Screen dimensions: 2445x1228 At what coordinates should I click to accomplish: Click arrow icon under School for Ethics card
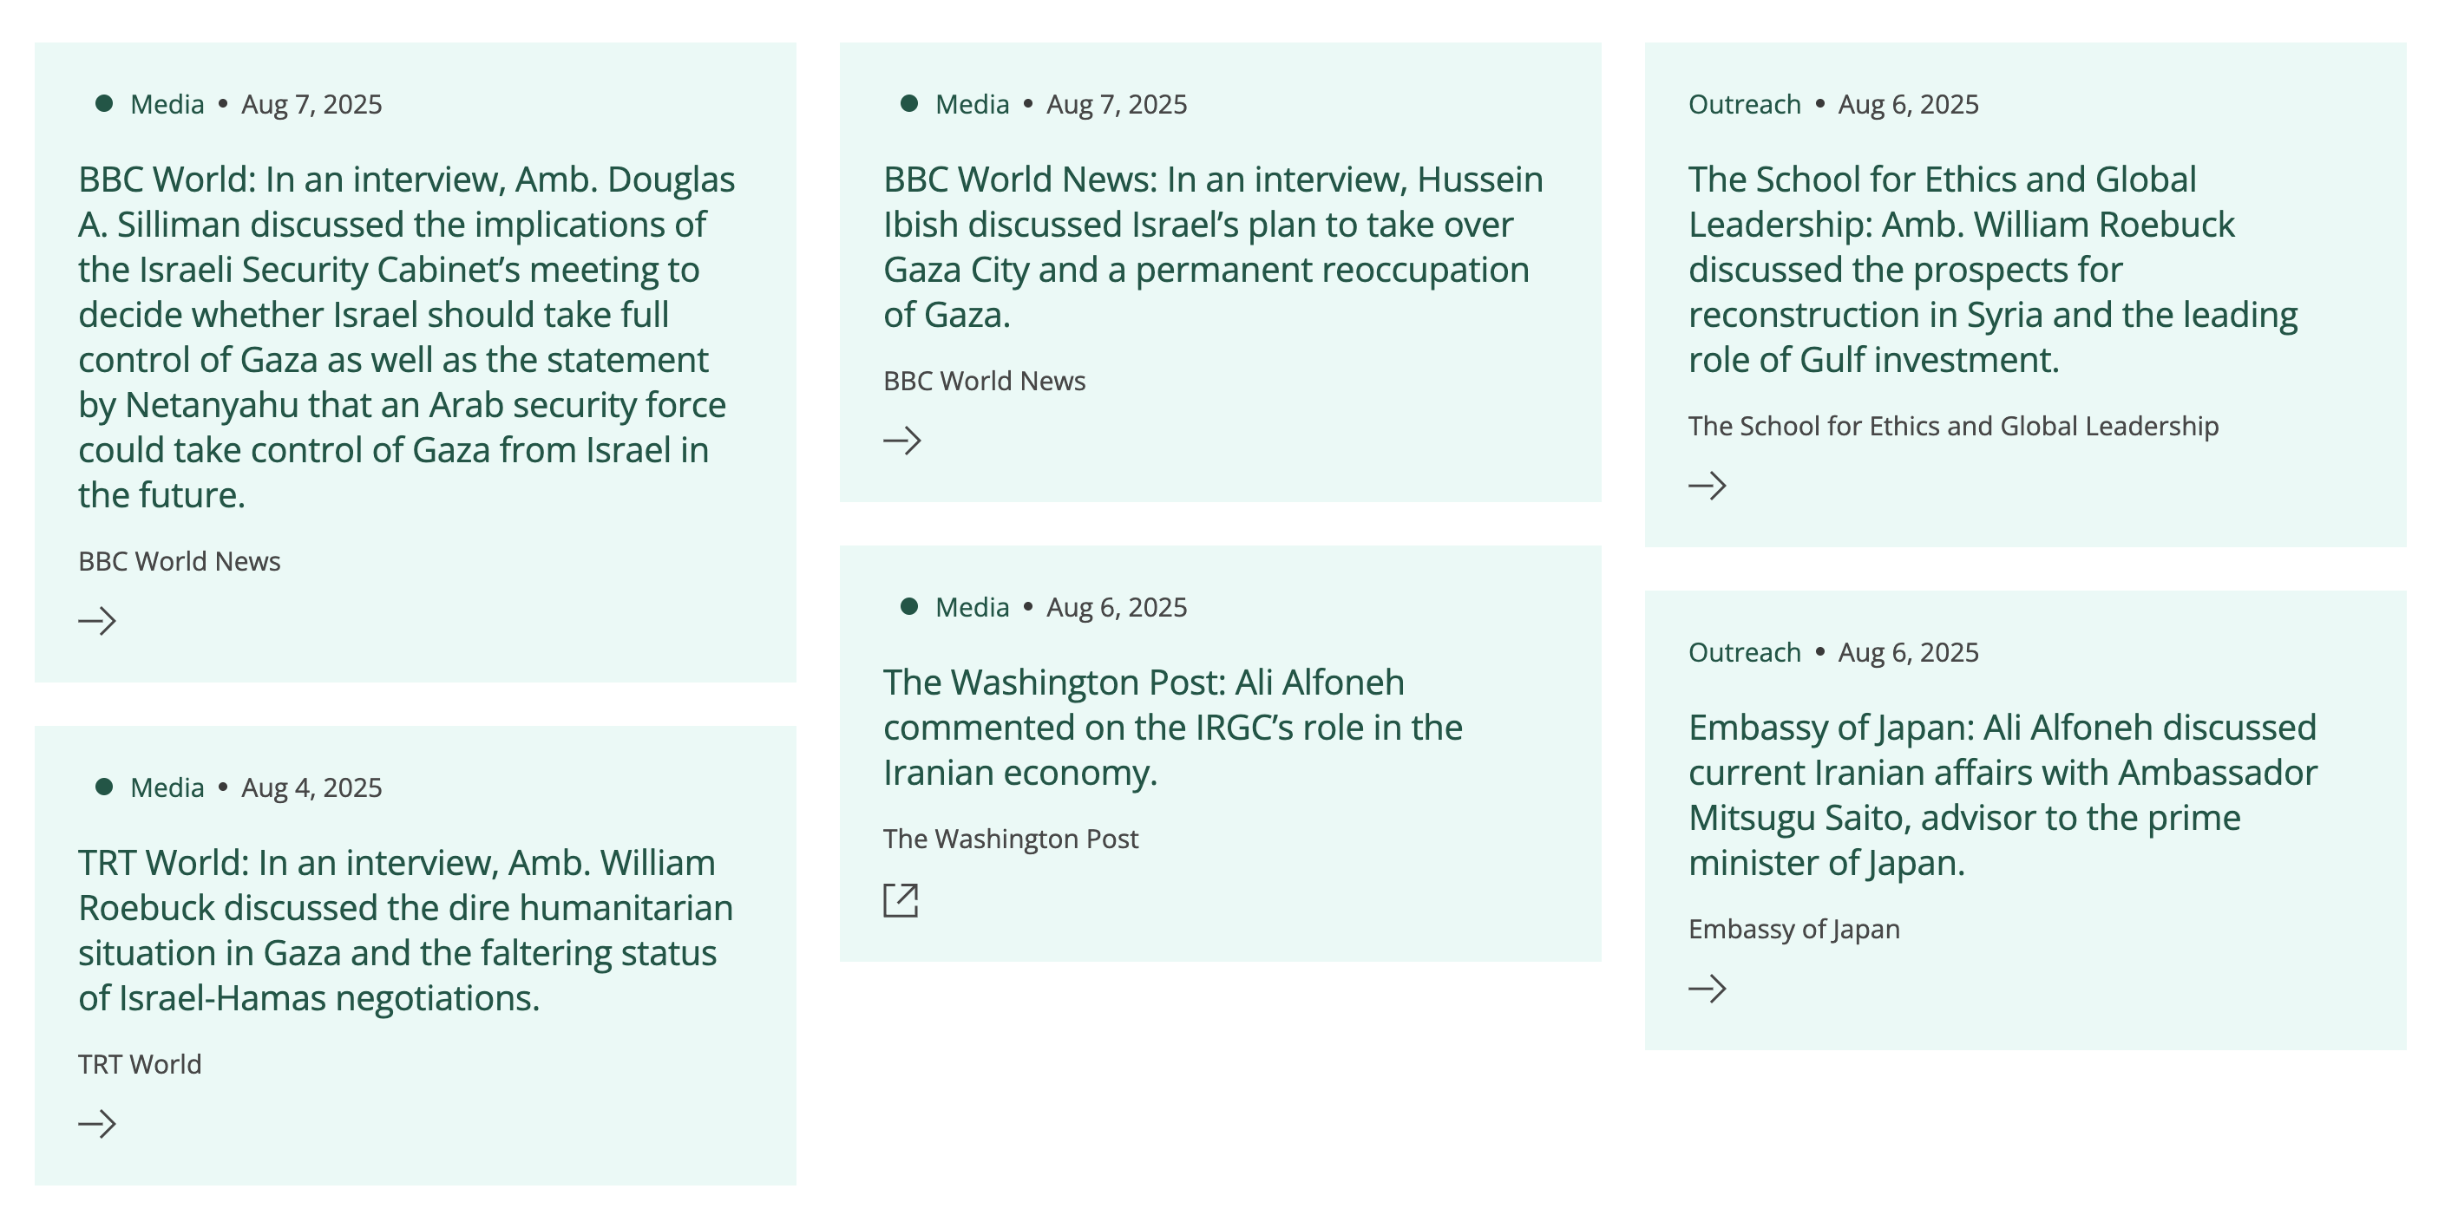click(x=1707, y=486)
